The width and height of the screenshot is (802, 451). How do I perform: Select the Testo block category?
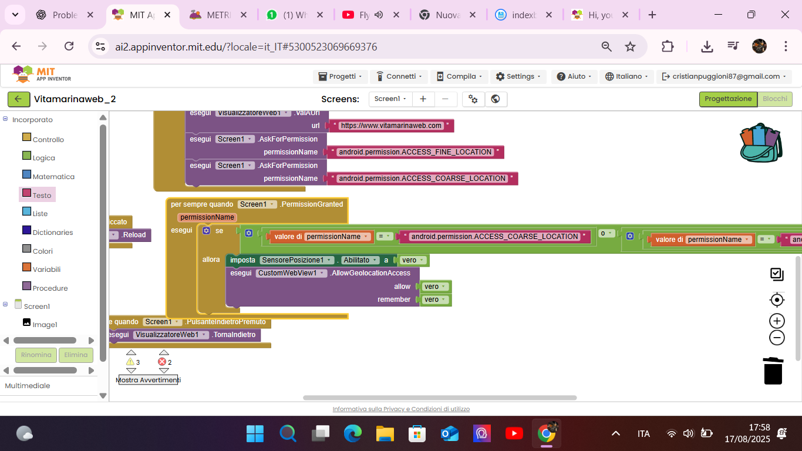(42, 195)
